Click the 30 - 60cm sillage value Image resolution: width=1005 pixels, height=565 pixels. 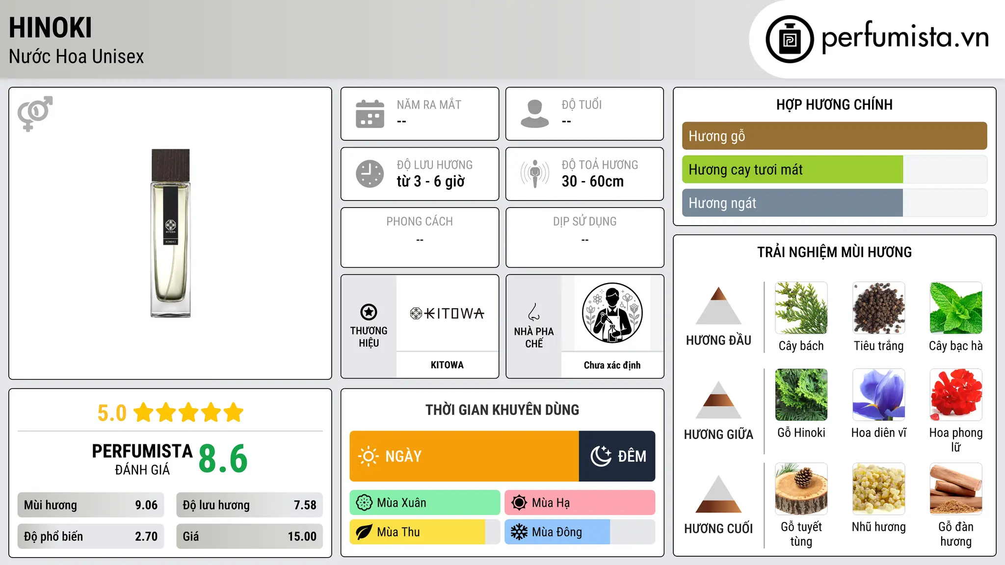[593, 181]
